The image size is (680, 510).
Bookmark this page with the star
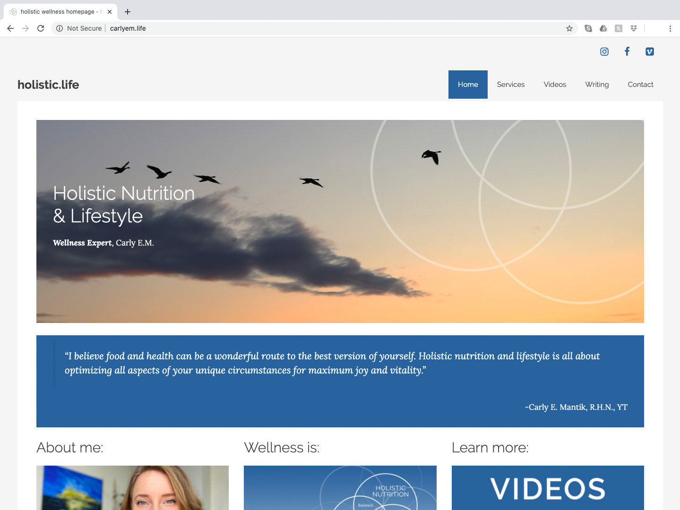[x=569, y=28]
